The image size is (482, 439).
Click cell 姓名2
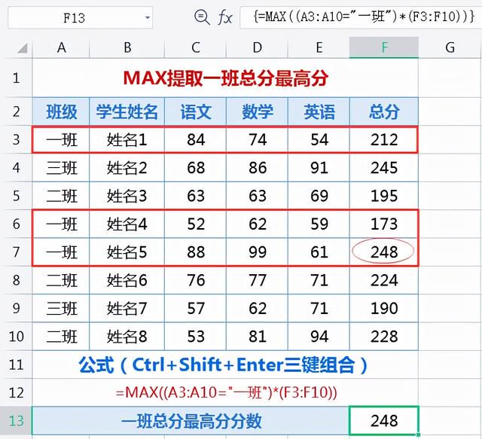click(x=127, y=168)
